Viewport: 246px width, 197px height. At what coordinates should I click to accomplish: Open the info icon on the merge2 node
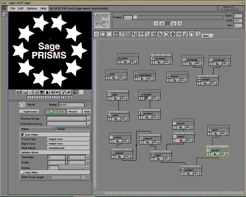point(199,174)
